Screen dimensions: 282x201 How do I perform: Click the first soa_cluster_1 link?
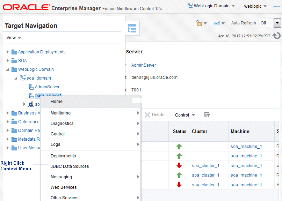pos(205,166)
